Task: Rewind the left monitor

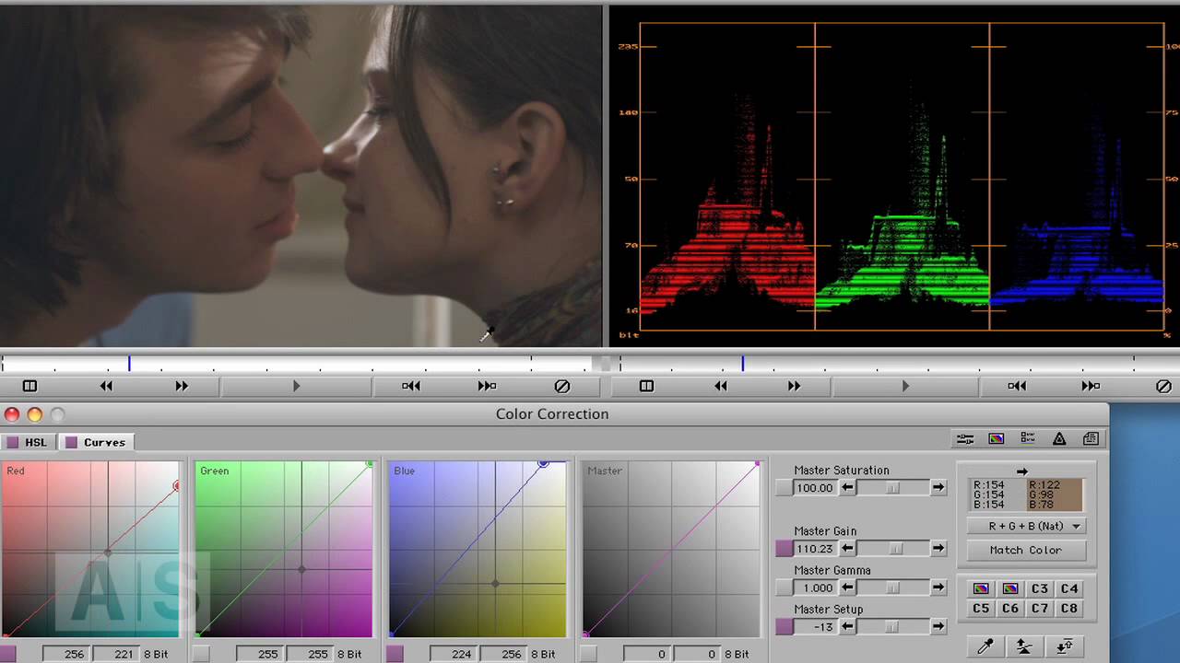Action: [x=106, y=386]
